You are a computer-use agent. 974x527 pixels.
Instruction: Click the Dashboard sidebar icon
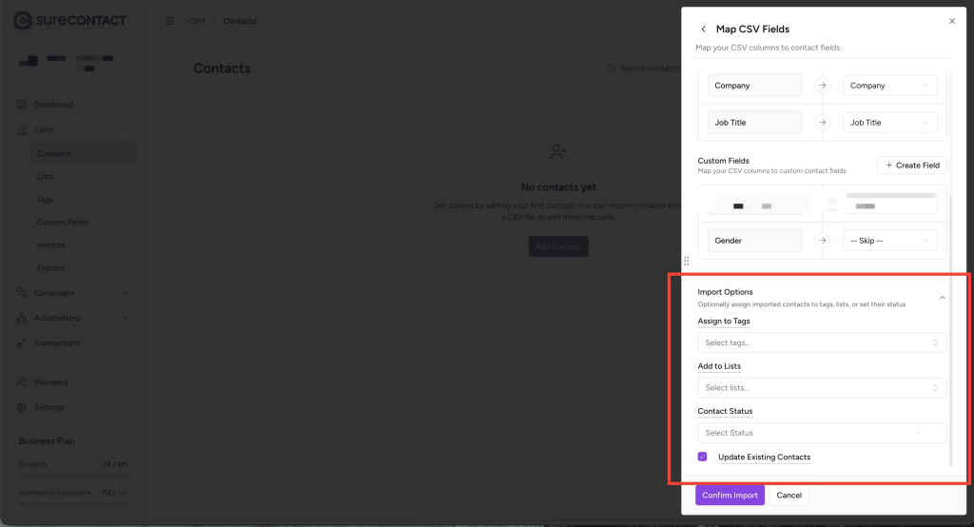(x=22, y=105)
